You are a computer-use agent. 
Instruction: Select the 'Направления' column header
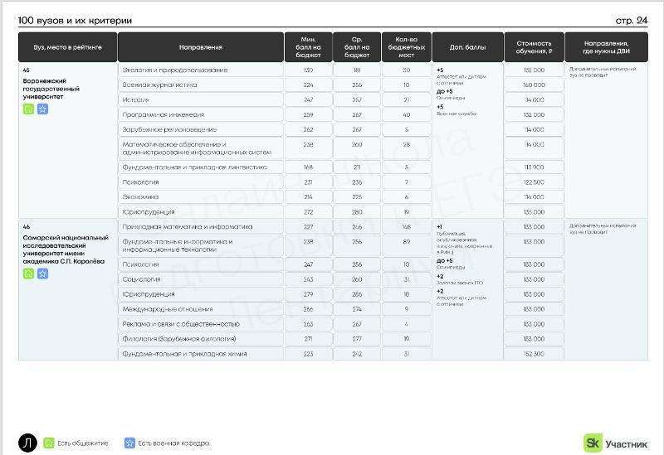point(200,47)
